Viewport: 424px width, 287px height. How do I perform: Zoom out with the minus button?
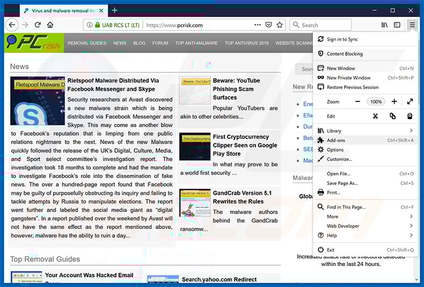[357, 101]
